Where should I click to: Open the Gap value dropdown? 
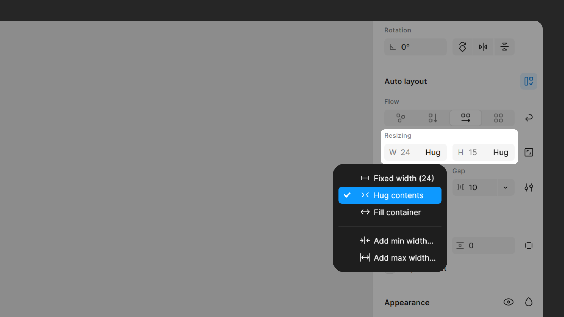coord(505,187)
